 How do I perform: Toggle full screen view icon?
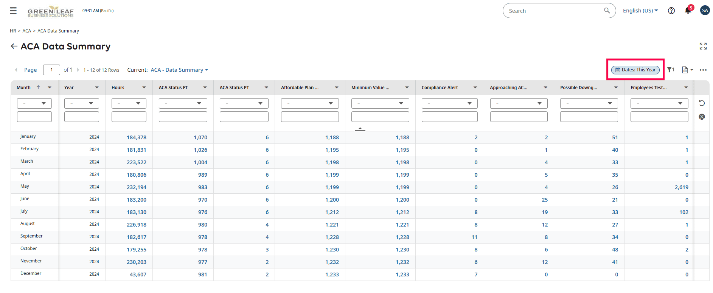[x=703, y=46]
